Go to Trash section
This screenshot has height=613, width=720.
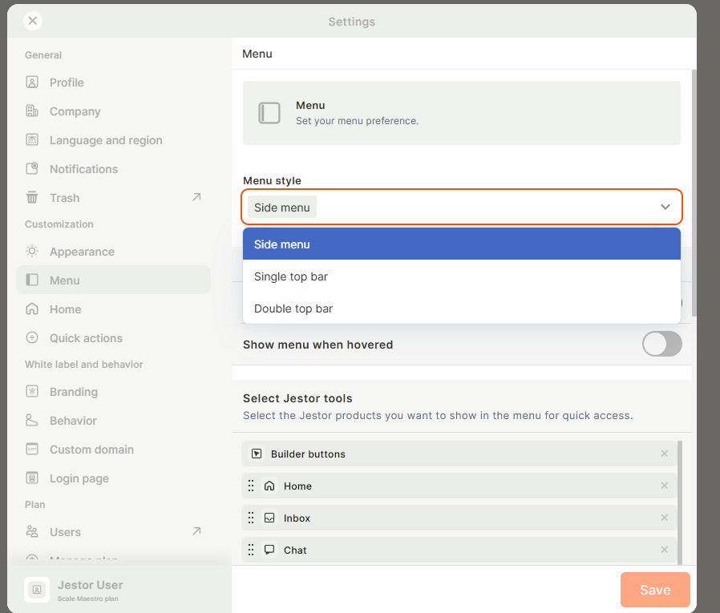(x=113, y=198)
